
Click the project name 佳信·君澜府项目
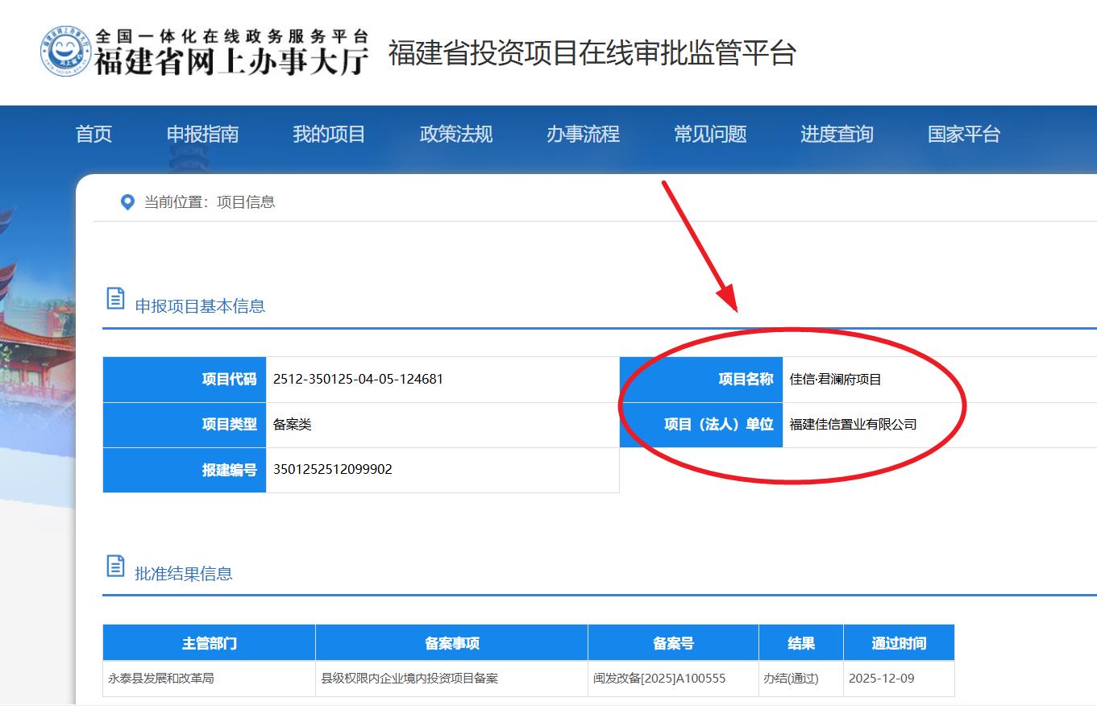(x=835, y=380)
